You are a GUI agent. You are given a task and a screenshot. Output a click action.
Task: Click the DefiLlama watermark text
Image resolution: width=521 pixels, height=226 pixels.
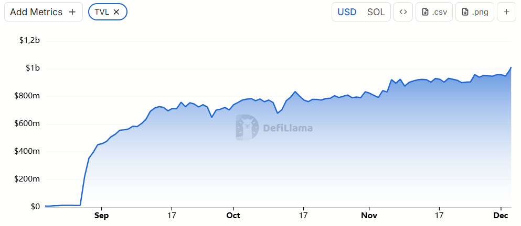(x=287, y=128)
